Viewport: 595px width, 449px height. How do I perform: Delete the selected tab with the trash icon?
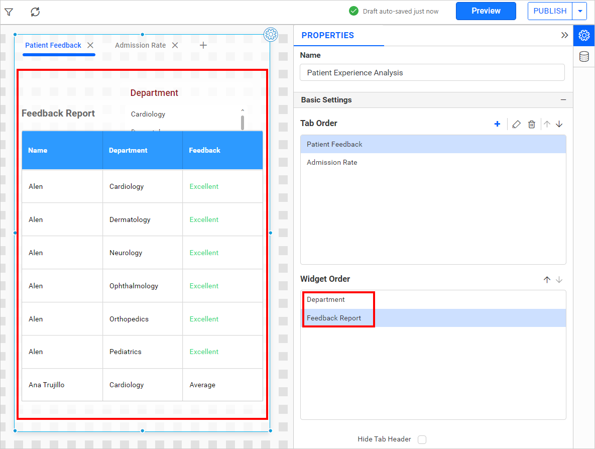(x=531, y=124)
